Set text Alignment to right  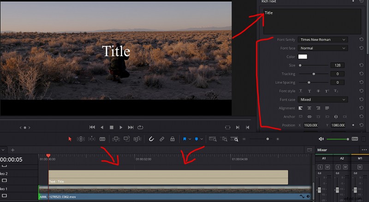tap(318, 108)
